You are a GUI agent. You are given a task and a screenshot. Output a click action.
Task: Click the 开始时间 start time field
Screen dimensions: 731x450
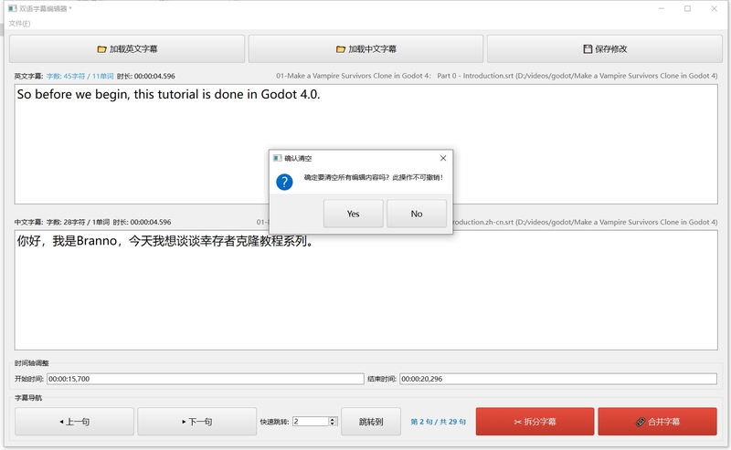pos(205,379)
